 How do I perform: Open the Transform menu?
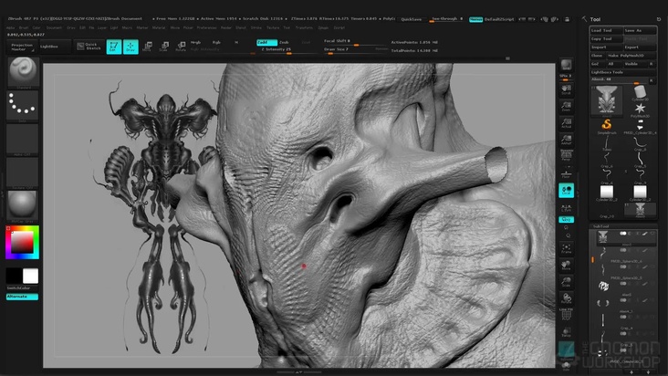(304, 27)
